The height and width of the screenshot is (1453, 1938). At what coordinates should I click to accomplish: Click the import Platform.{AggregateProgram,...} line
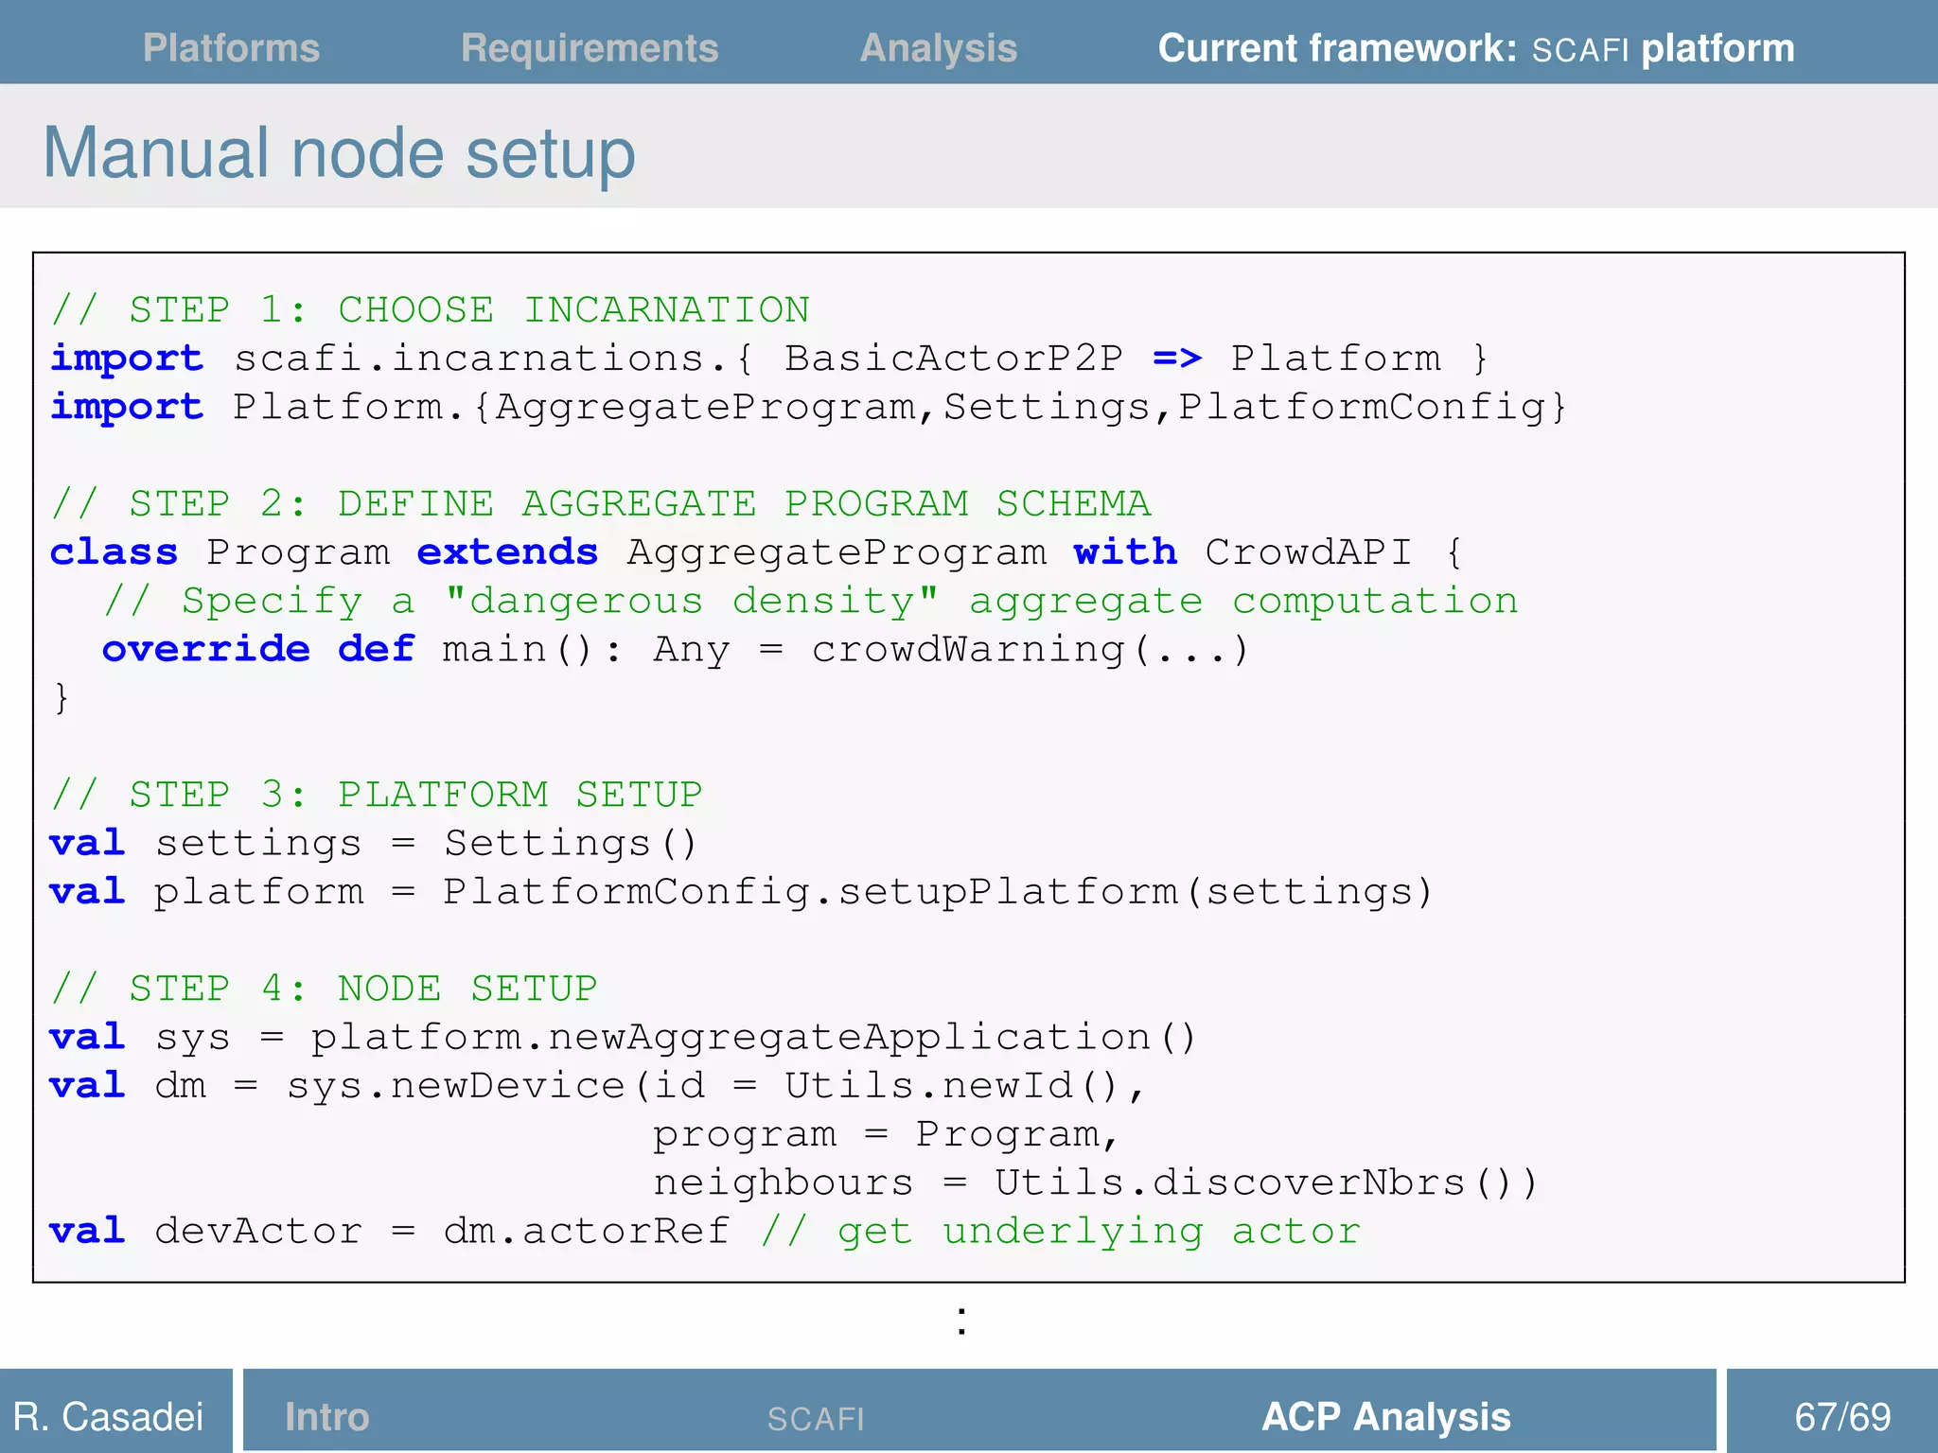[809, 407]
